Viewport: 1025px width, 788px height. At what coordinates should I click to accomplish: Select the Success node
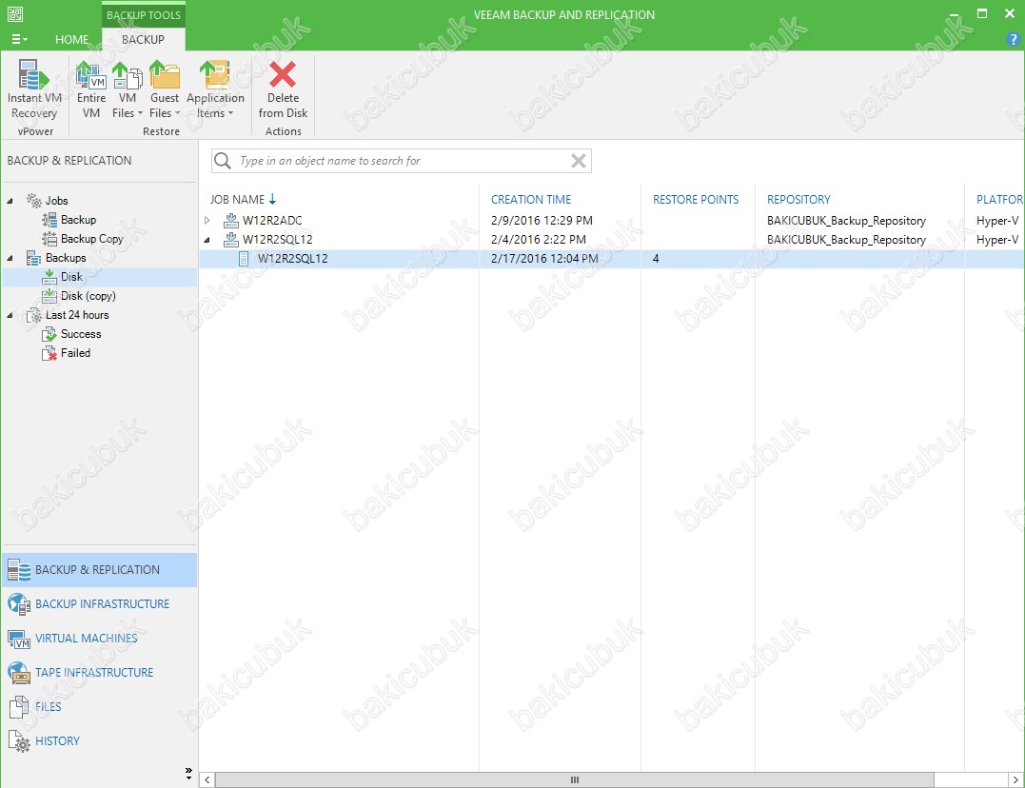(81, 333)
